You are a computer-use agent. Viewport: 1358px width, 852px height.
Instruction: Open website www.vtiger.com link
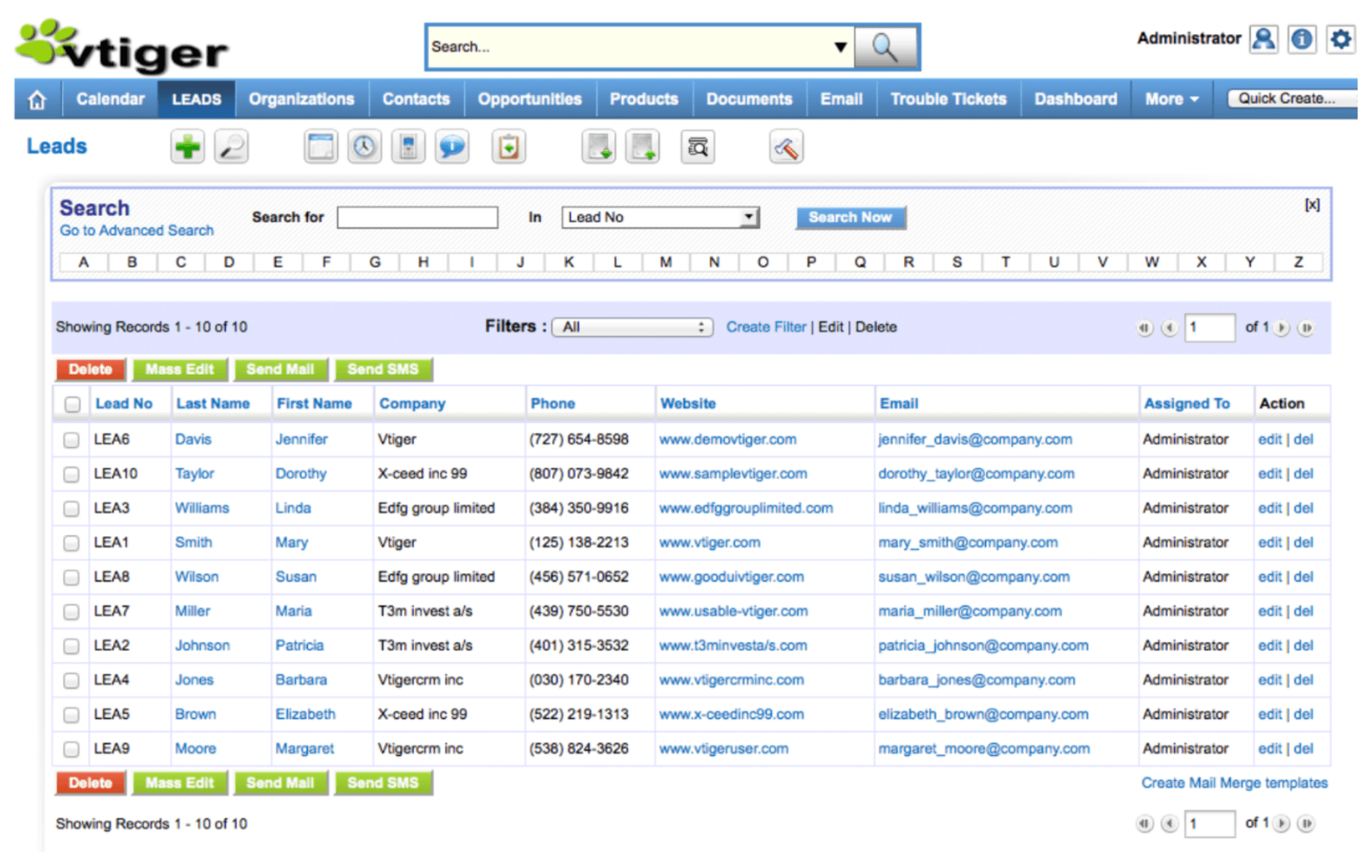click(710, 543)
